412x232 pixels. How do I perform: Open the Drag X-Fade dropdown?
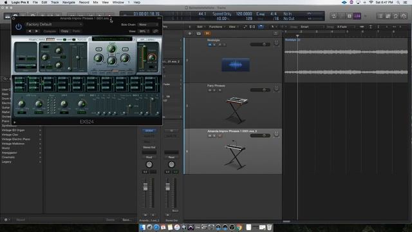(x=346, y=27)
